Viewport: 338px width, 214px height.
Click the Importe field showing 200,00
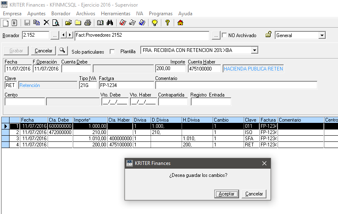click(170, 69)
